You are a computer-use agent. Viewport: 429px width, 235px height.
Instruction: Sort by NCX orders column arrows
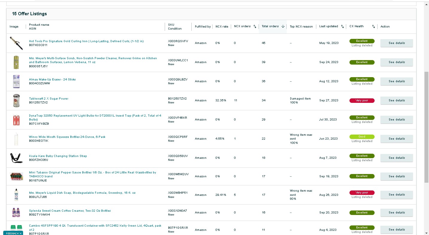255,26
